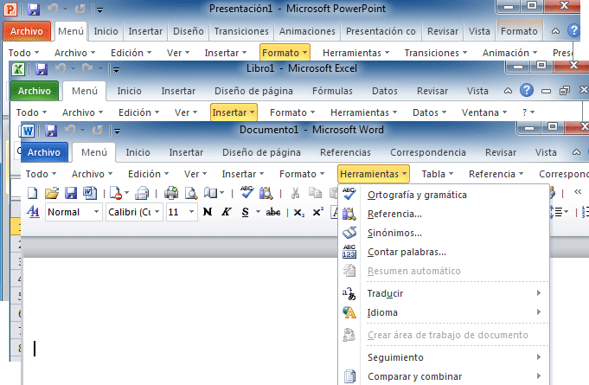Apply subscript formatting in Word
This screenshot has height=385, width=589.
pyautogui.click(x=299, y=213)
